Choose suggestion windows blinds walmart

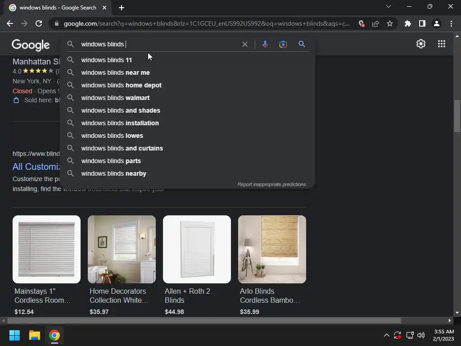(187, 98)
